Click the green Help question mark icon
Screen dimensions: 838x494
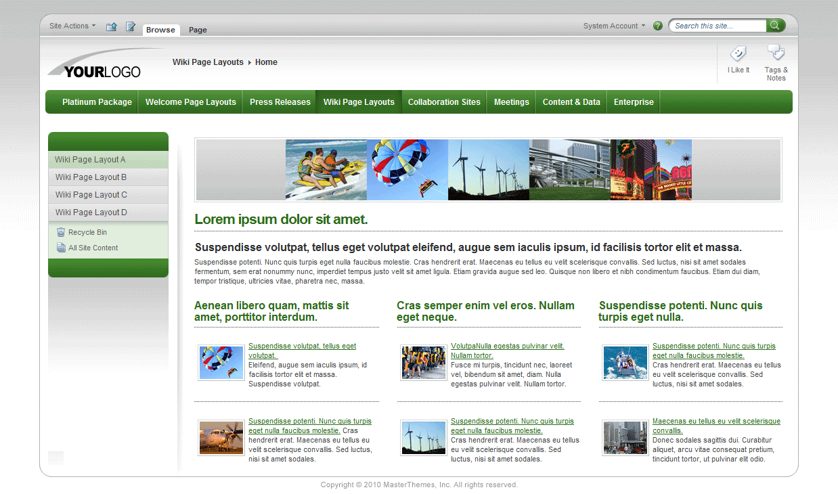pos(657,26)
